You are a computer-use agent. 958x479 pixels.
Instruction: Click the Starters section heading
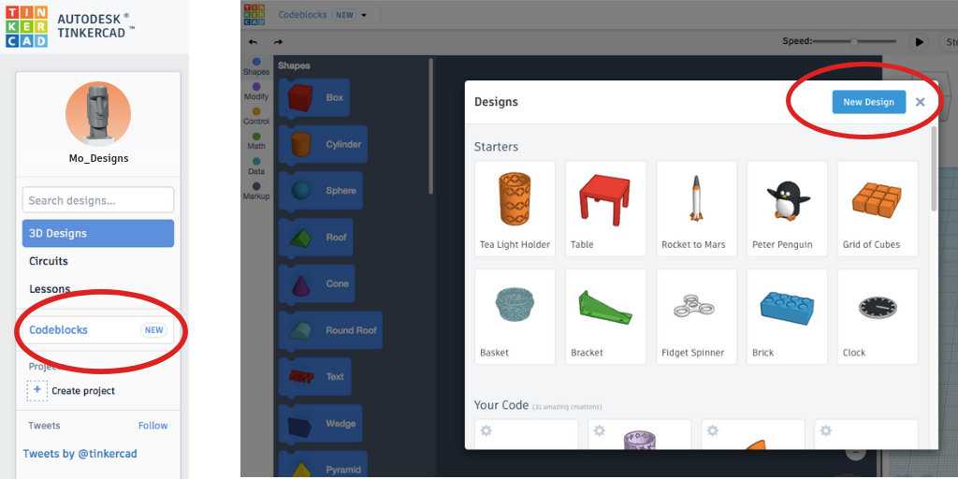496,147
